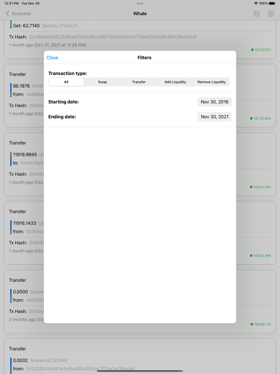
Task: Tap the three-dot multitasking indicator
Action: tap(140, 4)
